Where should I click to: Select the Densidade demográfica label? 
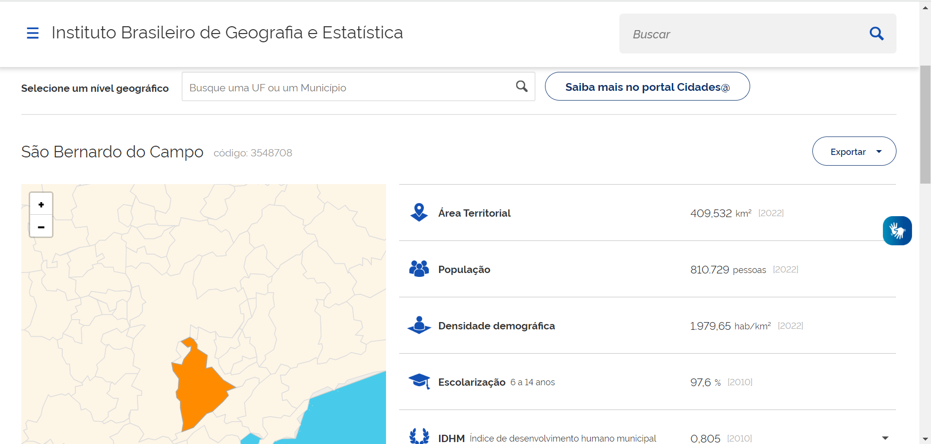(x=496, y=326)
